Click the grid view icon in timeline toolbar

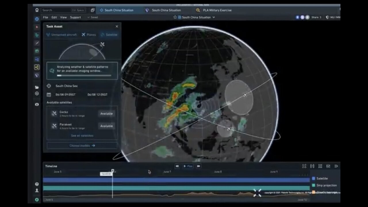(320, 166)
